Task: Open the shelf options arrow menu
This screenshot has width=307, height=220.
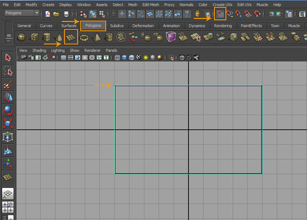Action: coord(9,42)
